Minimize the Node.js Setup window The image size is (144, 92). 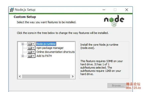coord(104,10)
